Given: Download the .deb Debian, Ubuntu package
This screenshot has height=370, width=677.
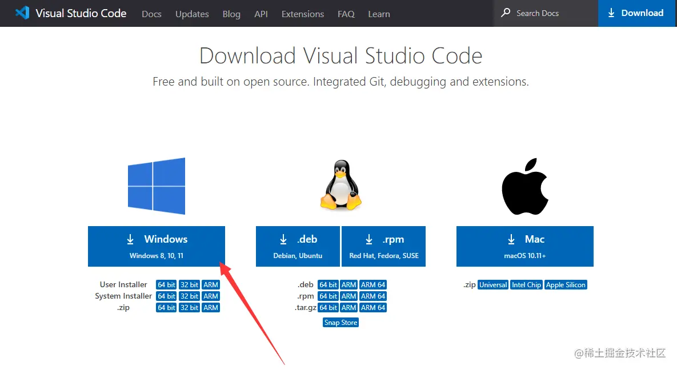Looking at the screenshot, I should [298, 246].
